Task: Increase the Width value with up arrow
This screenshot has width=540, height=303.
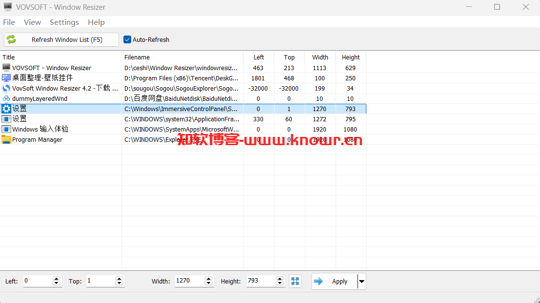Action: 208,278
